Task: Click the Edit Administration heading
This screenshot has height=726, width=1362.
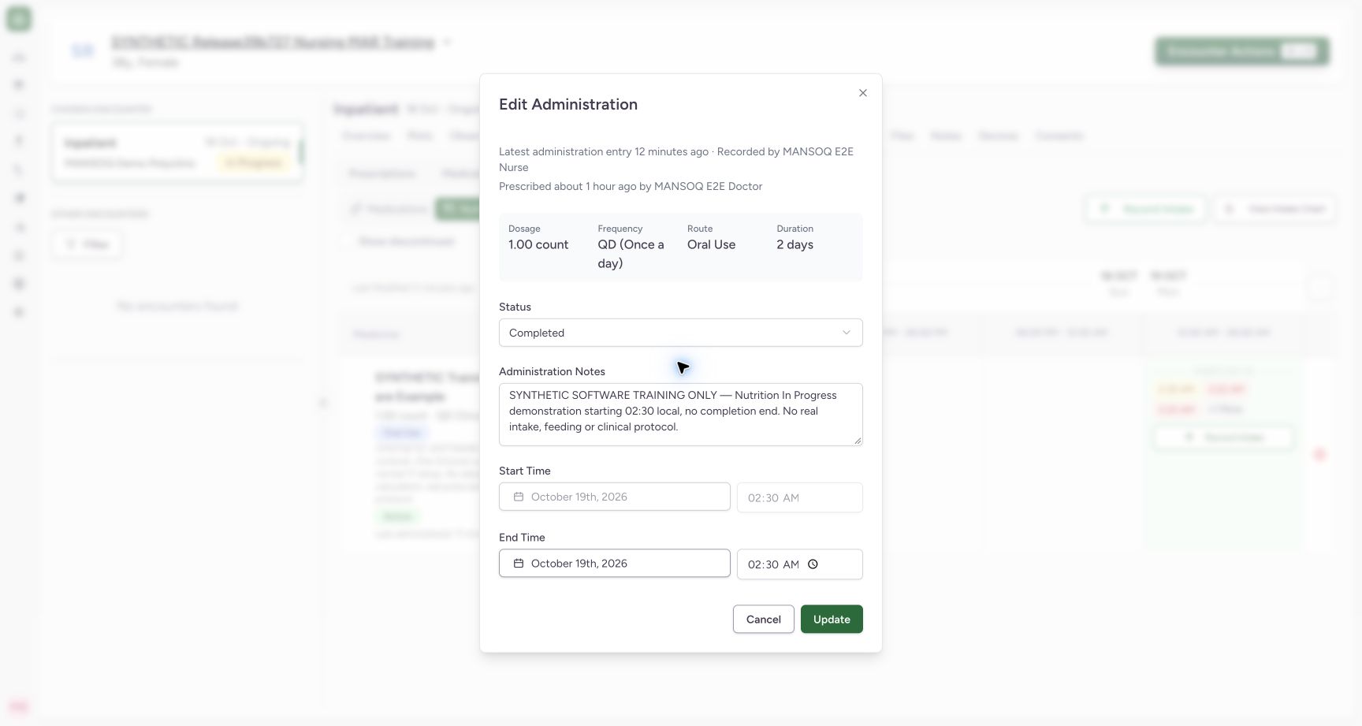Action: (x=568, y=104)
